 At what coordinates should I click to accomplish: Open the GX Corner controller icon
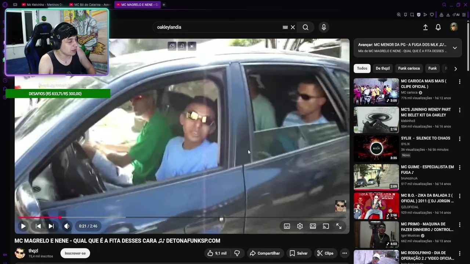(x=15, y=5)
